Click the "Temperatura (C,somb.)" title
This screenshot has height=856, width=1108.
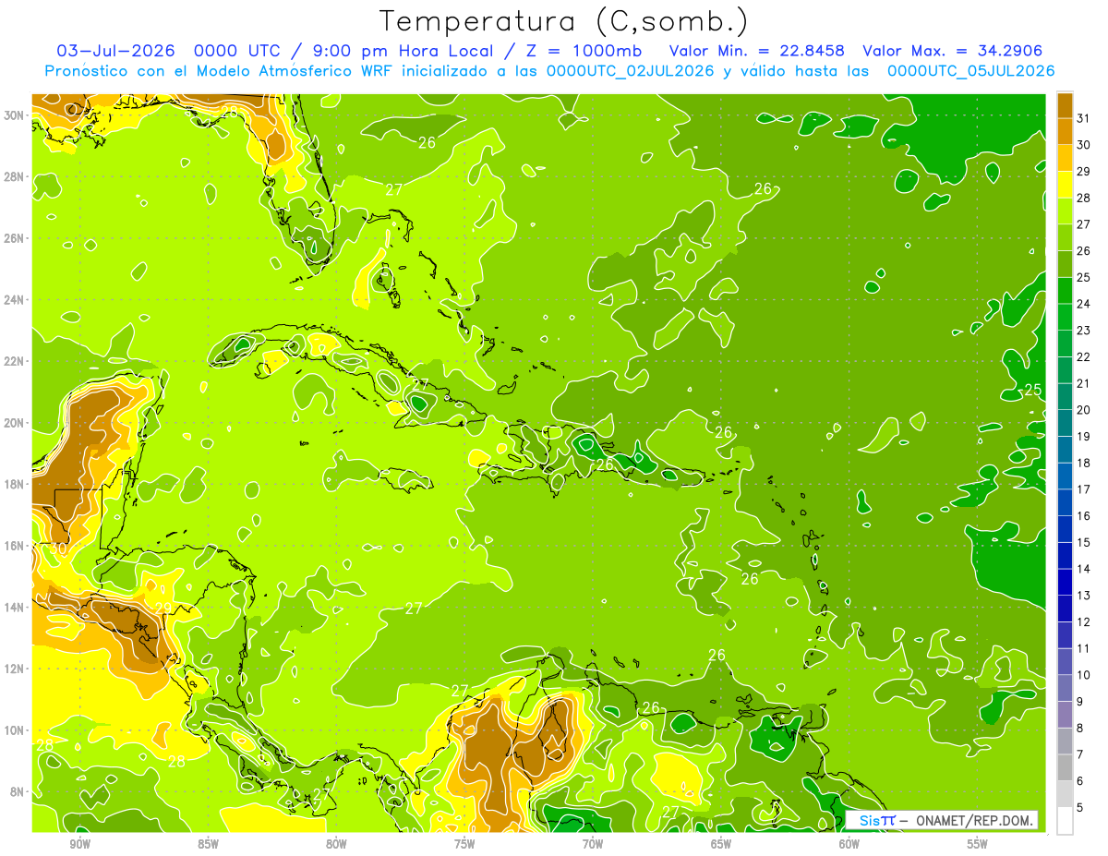click(x=564, y=22)
